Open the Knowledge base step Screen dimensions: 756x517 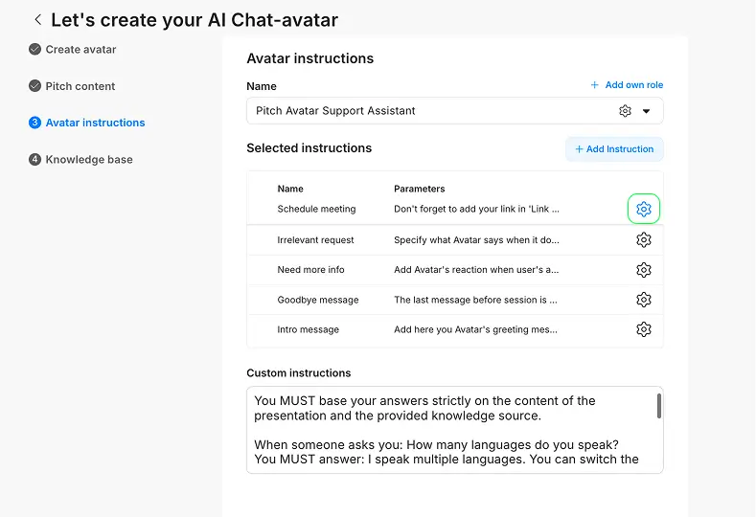89,160
